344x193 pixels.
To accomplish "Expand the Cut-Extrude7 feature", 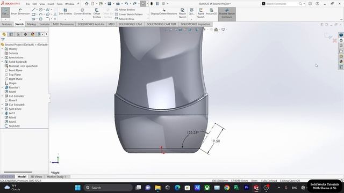I will coord(2,96).
